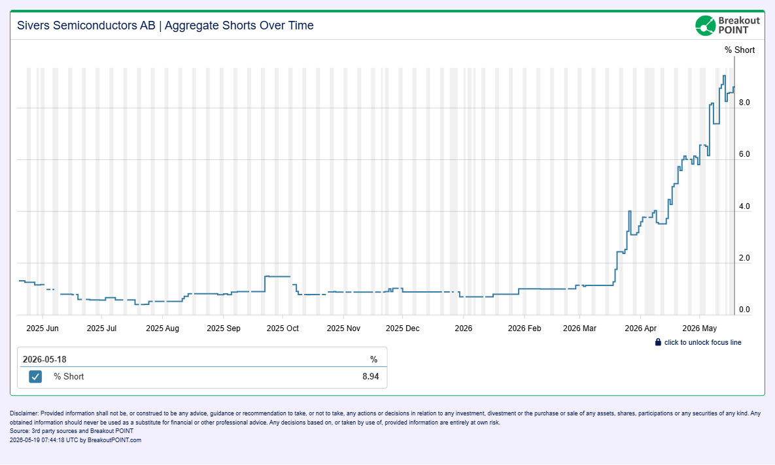Image resolution: width=775 pixels, height=465 pixels.
Task: Click the 6.0 y-axis label
Action: pos(744,154)
